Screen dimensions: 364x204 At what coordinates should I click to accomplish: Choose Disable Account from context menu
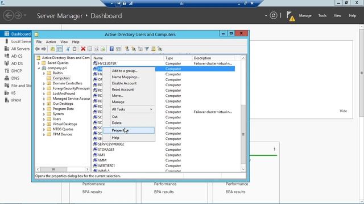129,83
